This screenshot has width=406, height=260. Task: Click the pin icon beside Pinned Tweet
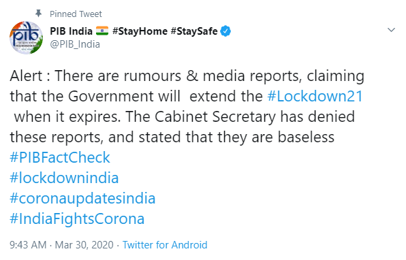39,13
